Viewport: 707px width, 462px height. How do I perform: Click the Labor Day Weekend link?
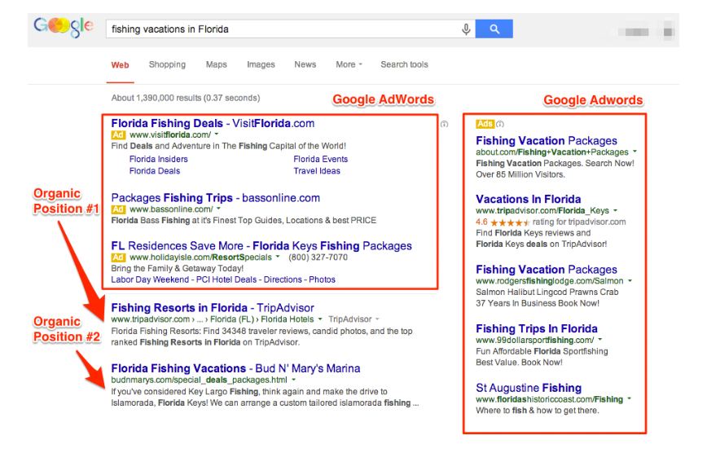(150, 279)
